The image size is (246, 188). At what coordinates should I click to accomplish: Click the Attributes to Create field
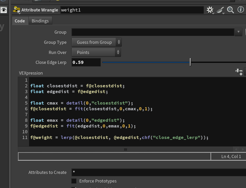tap(159, 172)
